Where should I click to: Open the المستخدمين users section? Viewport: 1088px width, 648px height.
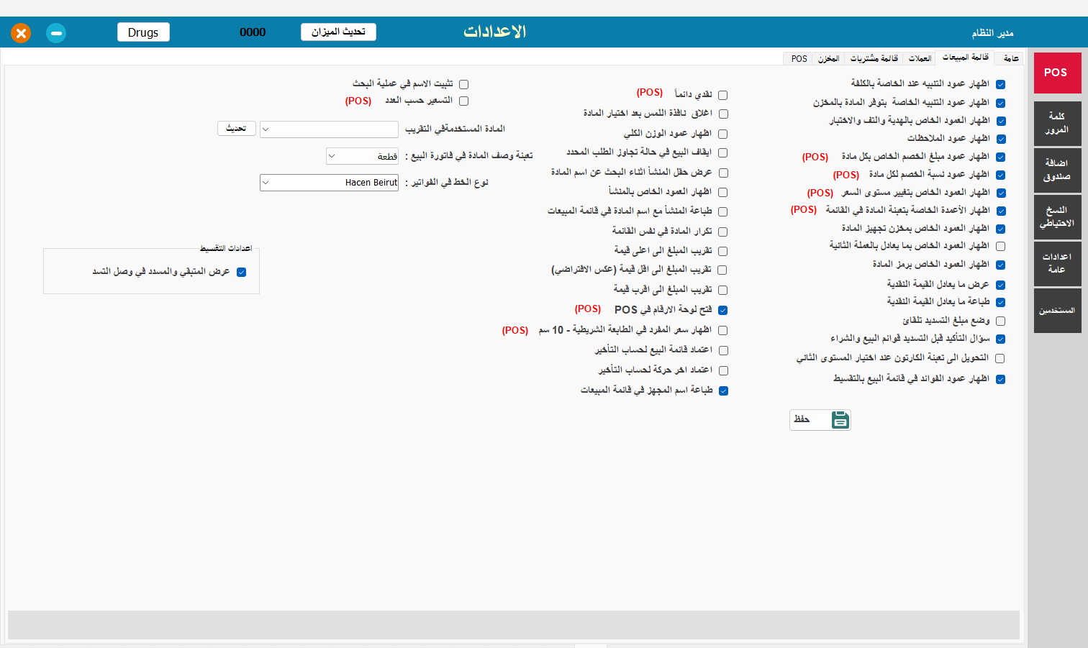[x=1057, y=311]
